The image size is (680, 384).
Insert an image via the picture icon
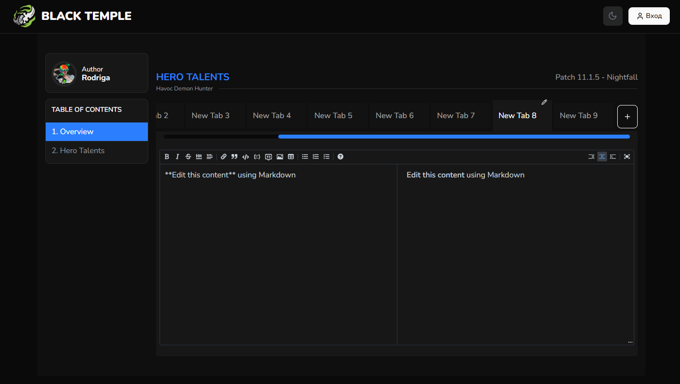(280, 157)
